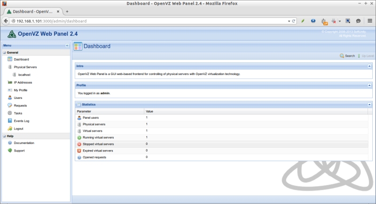Collapse the Help menu group

click(4, 136)
